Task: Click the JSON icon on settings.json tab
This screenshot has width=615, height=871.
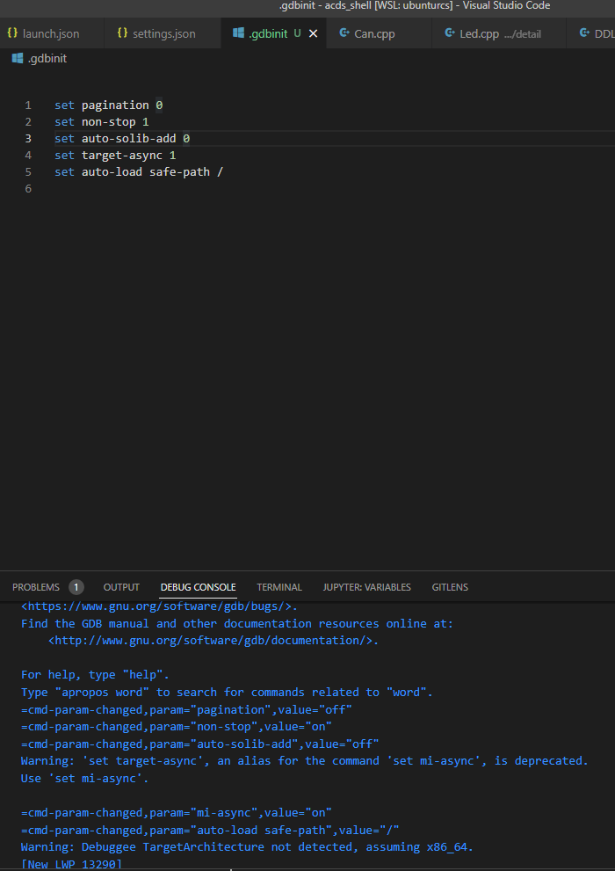Action: coord(122,33)
